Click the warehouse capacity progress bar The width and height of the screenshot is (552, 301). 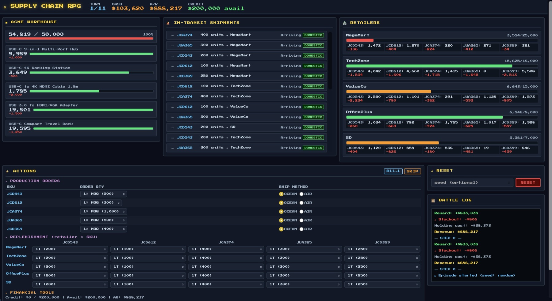(81, 39)
